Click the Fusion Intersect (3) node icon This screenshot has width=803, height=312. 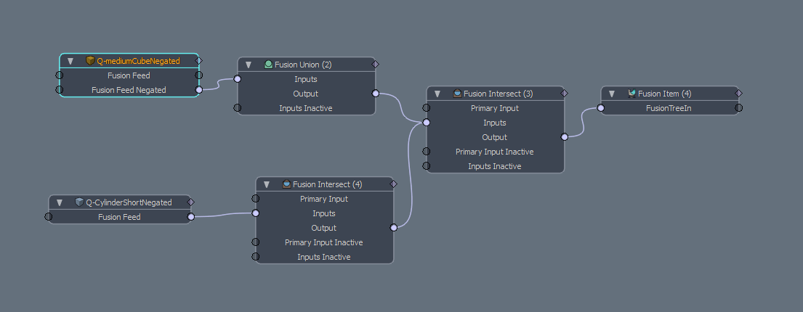457,94
